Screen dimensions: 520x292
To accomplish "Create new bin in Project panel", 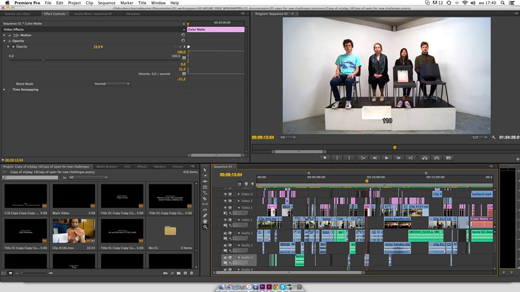I will tap(179, 273).
